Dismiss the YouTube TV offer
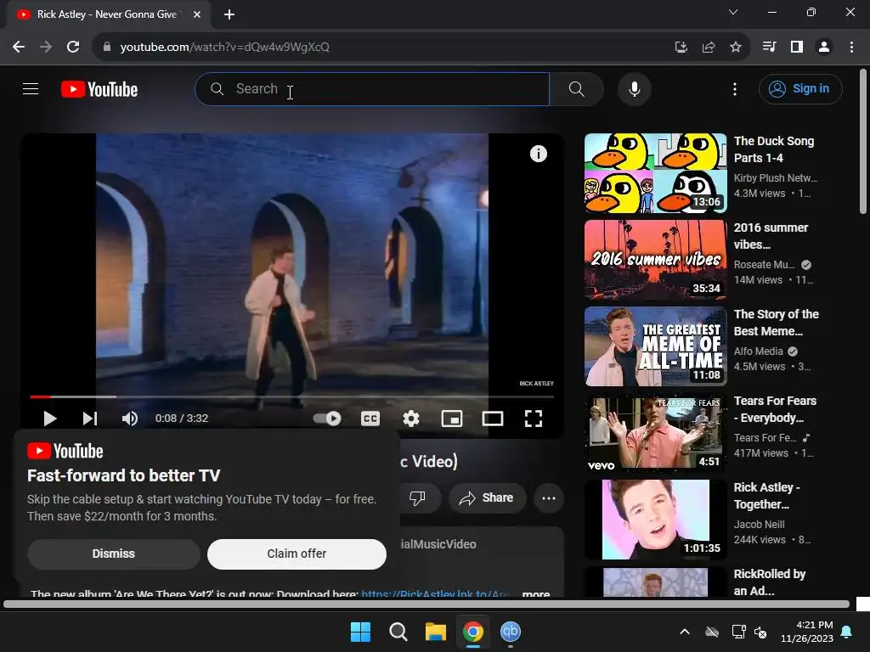 point(114,554)
